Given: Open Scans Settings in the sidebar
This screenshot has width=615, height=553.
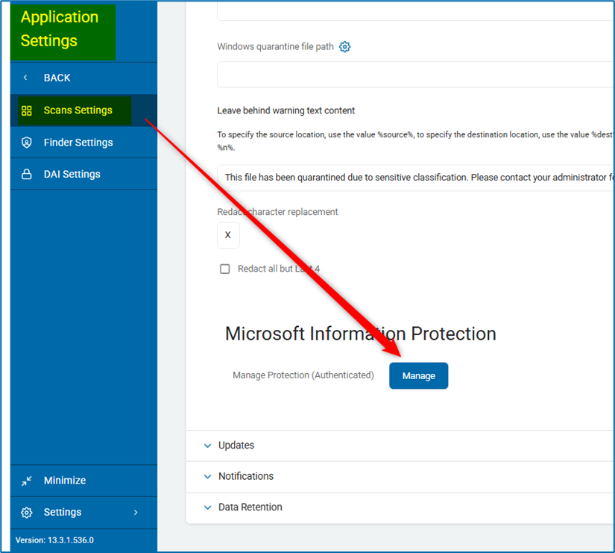Looking at the screenshot, I should tap(83, 110).
